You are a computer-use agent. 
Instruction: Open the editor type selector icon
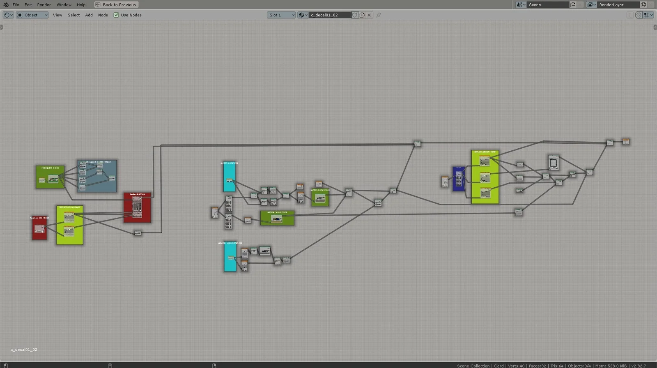click(8, 15)
